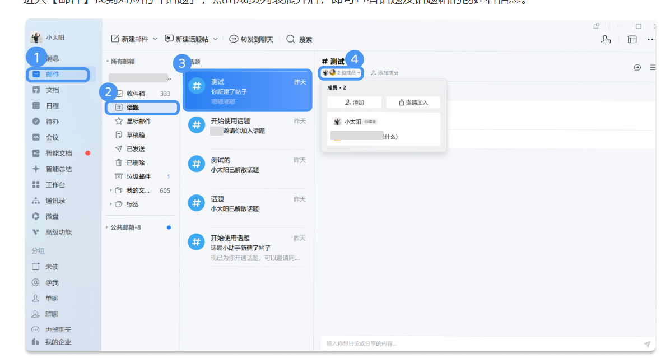Click the 小太阳 profile avatar
Image resolution: width=661 pixels, height=358 pixels.
coord(36,38)
